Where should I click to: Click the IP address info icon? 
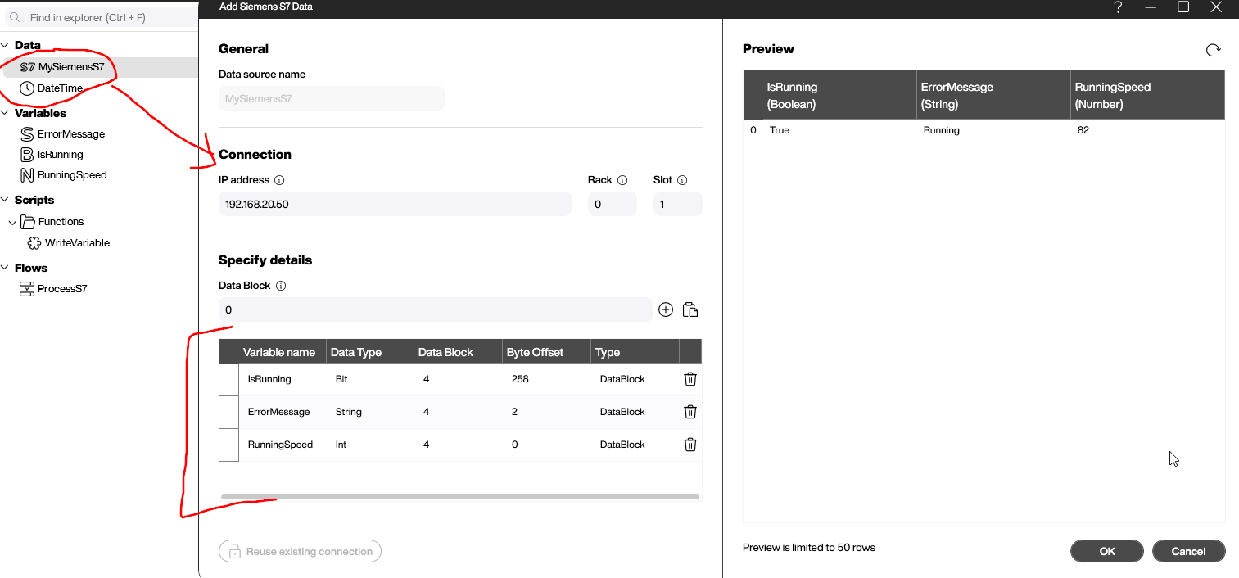click(279, 180)
